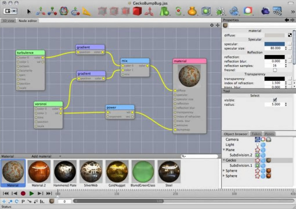296x209 pixels.
Task: Click the red cube primitive icon
Action: pyautogui.click(x=137, y=11)
